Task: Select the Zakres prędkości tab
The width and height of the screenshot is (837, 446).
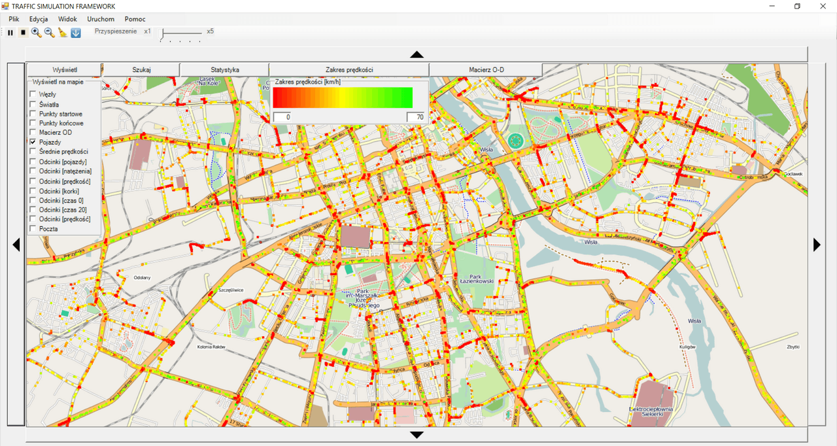Action: coord(349,69)
